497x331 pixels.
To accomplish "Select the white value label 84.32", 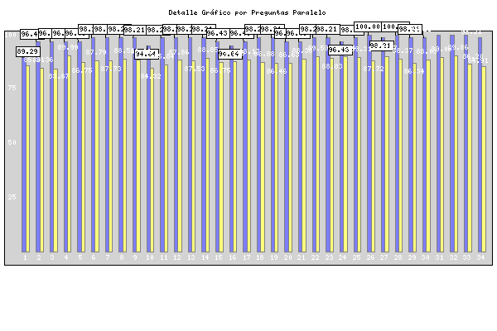I will click(x=151, y=76).
